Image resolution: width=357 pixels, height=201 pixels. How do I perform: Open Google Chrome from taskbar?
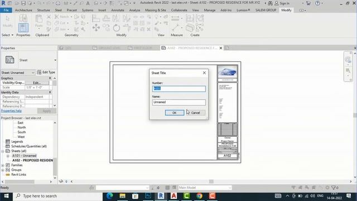(200, 196)
